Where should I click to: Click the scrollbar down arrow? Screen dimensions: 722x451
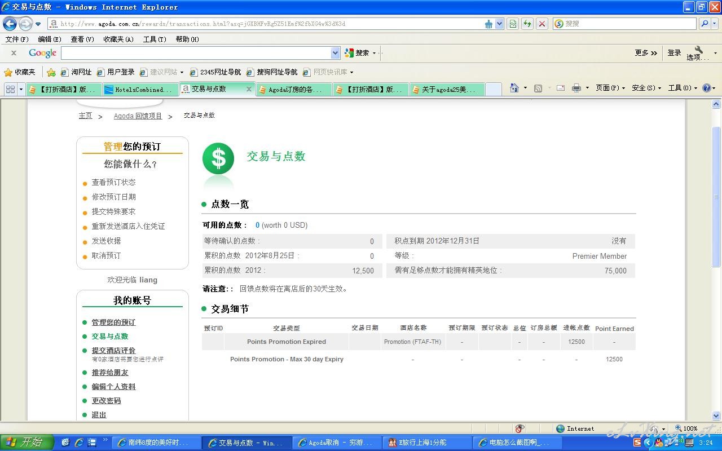(716, 415)
